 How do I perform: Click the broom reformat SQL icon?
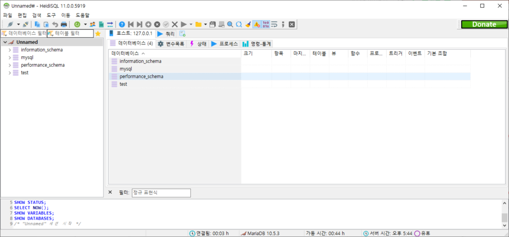[248, 24]
